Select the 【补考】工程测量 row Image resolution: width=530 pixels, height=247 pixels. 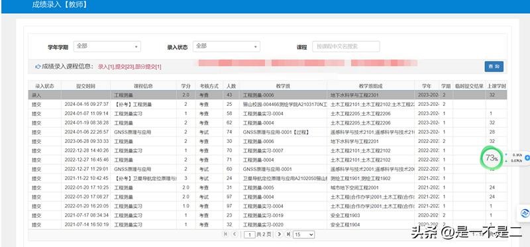pyautogui.click(x=268, y=105)
